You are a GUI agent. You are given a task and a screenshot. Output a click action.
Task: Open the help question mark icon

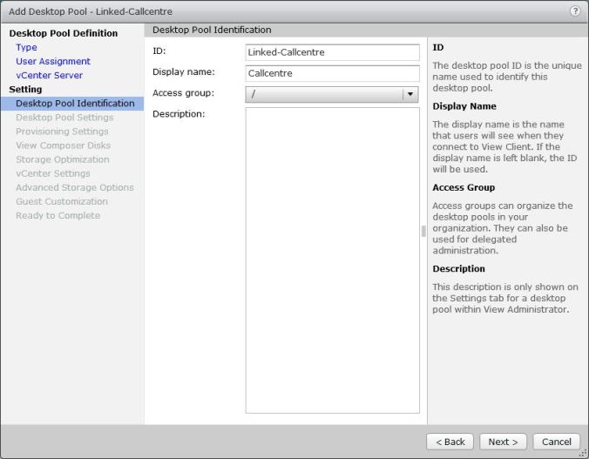point(575,11)
